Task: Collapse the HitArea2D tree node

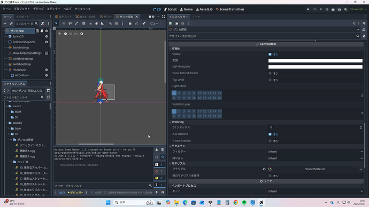Action: click(x=6, y=70)
